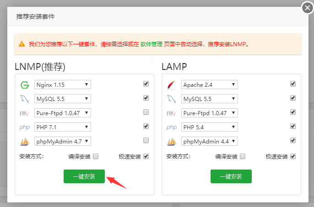Viewport: 314px width, 207px height.
Task: Open MySQL 5.5 dropdown in LAMP
Action: (210, 99)
